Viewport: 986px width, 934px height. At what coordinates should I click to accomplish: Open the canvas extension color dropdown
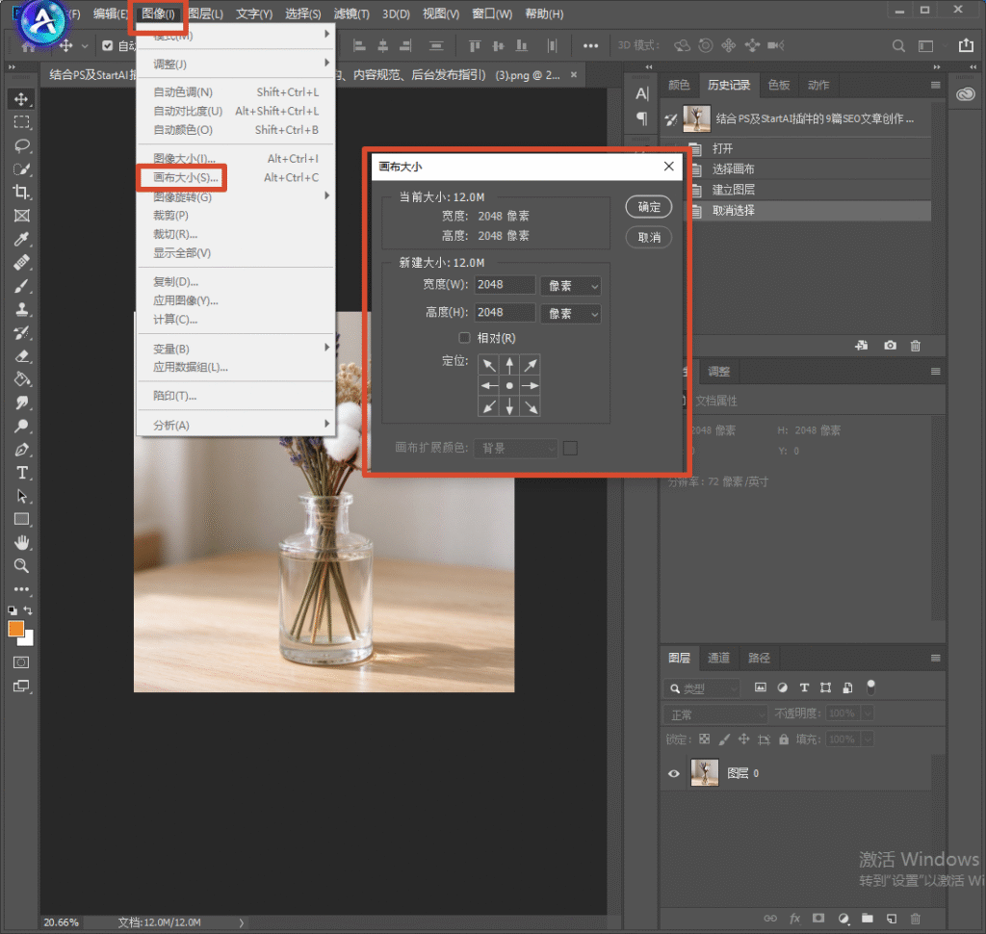click(x=516, y=449)
